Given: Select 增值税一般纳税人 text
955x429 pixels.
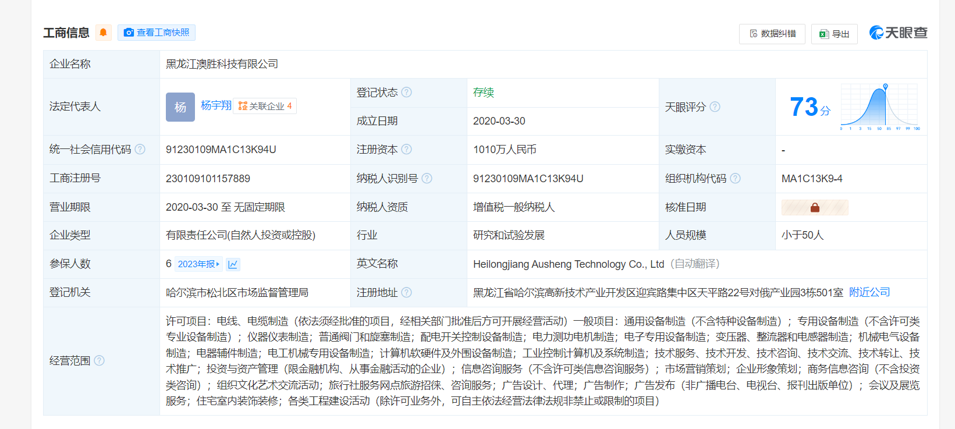Looking at the screenshot, I should 514,207.
